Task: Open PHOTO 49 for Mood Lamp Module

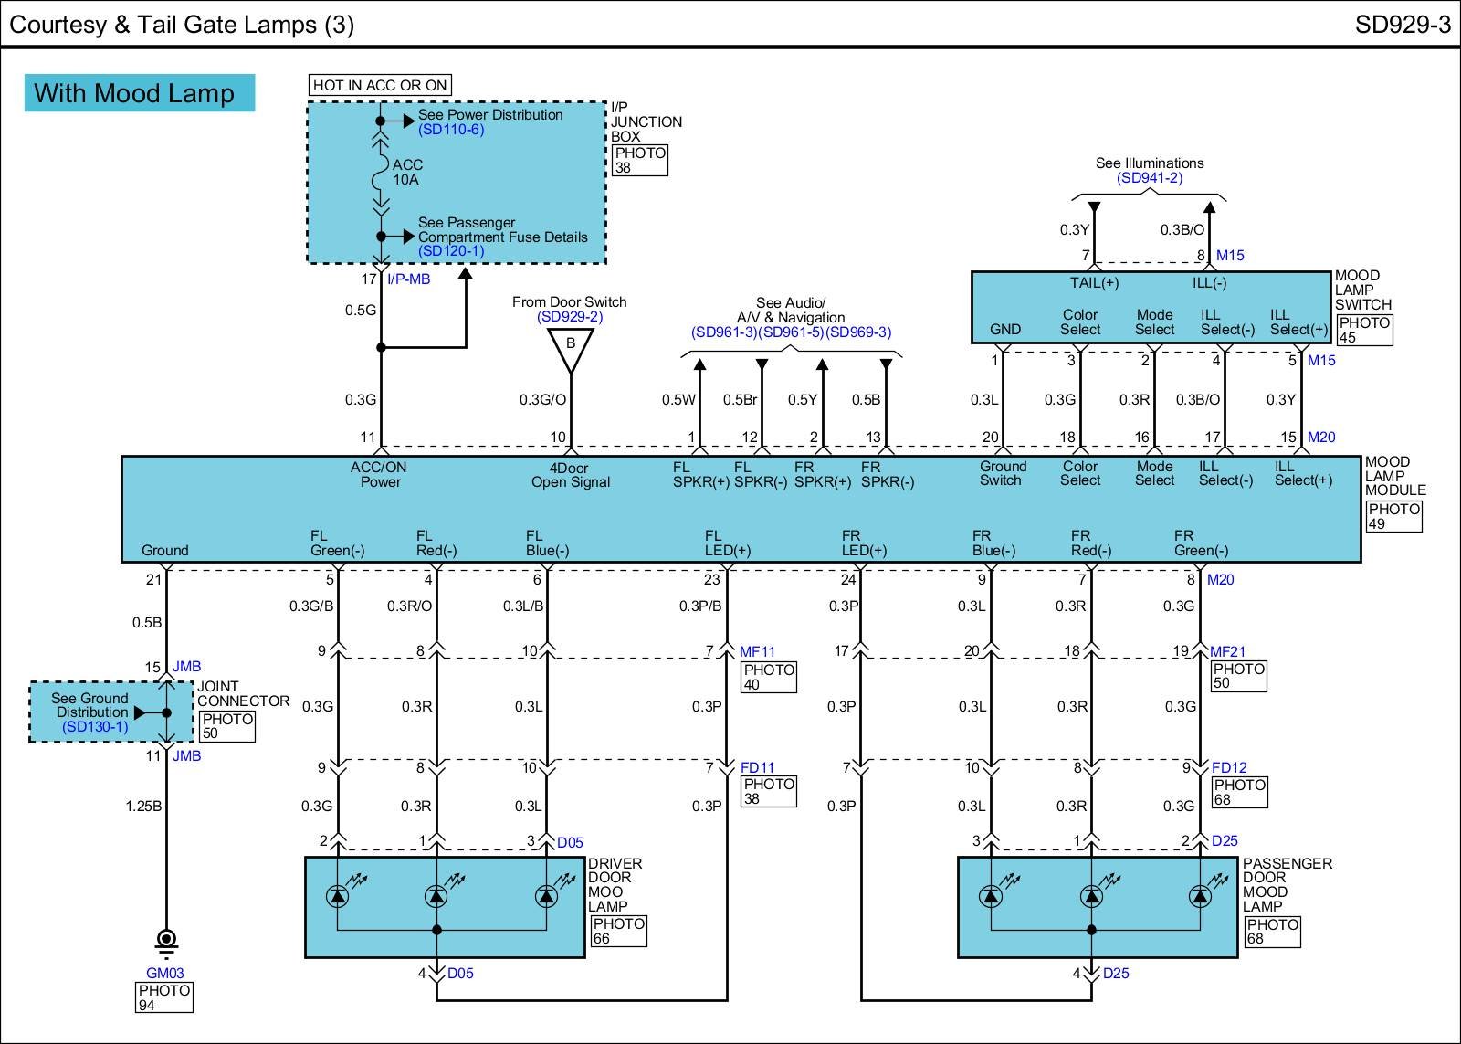Action: pos(1393,516)
